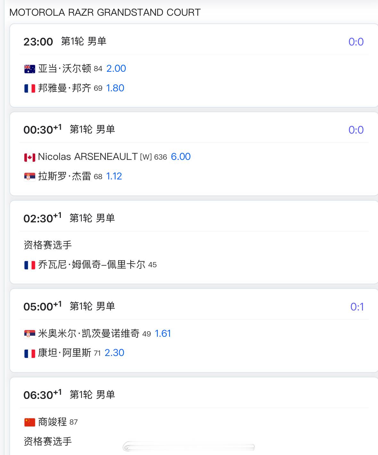Click the Australian flag beside 亚当·沃尔顿
Screen dimensions: 378x455
[x=30, y=69]
